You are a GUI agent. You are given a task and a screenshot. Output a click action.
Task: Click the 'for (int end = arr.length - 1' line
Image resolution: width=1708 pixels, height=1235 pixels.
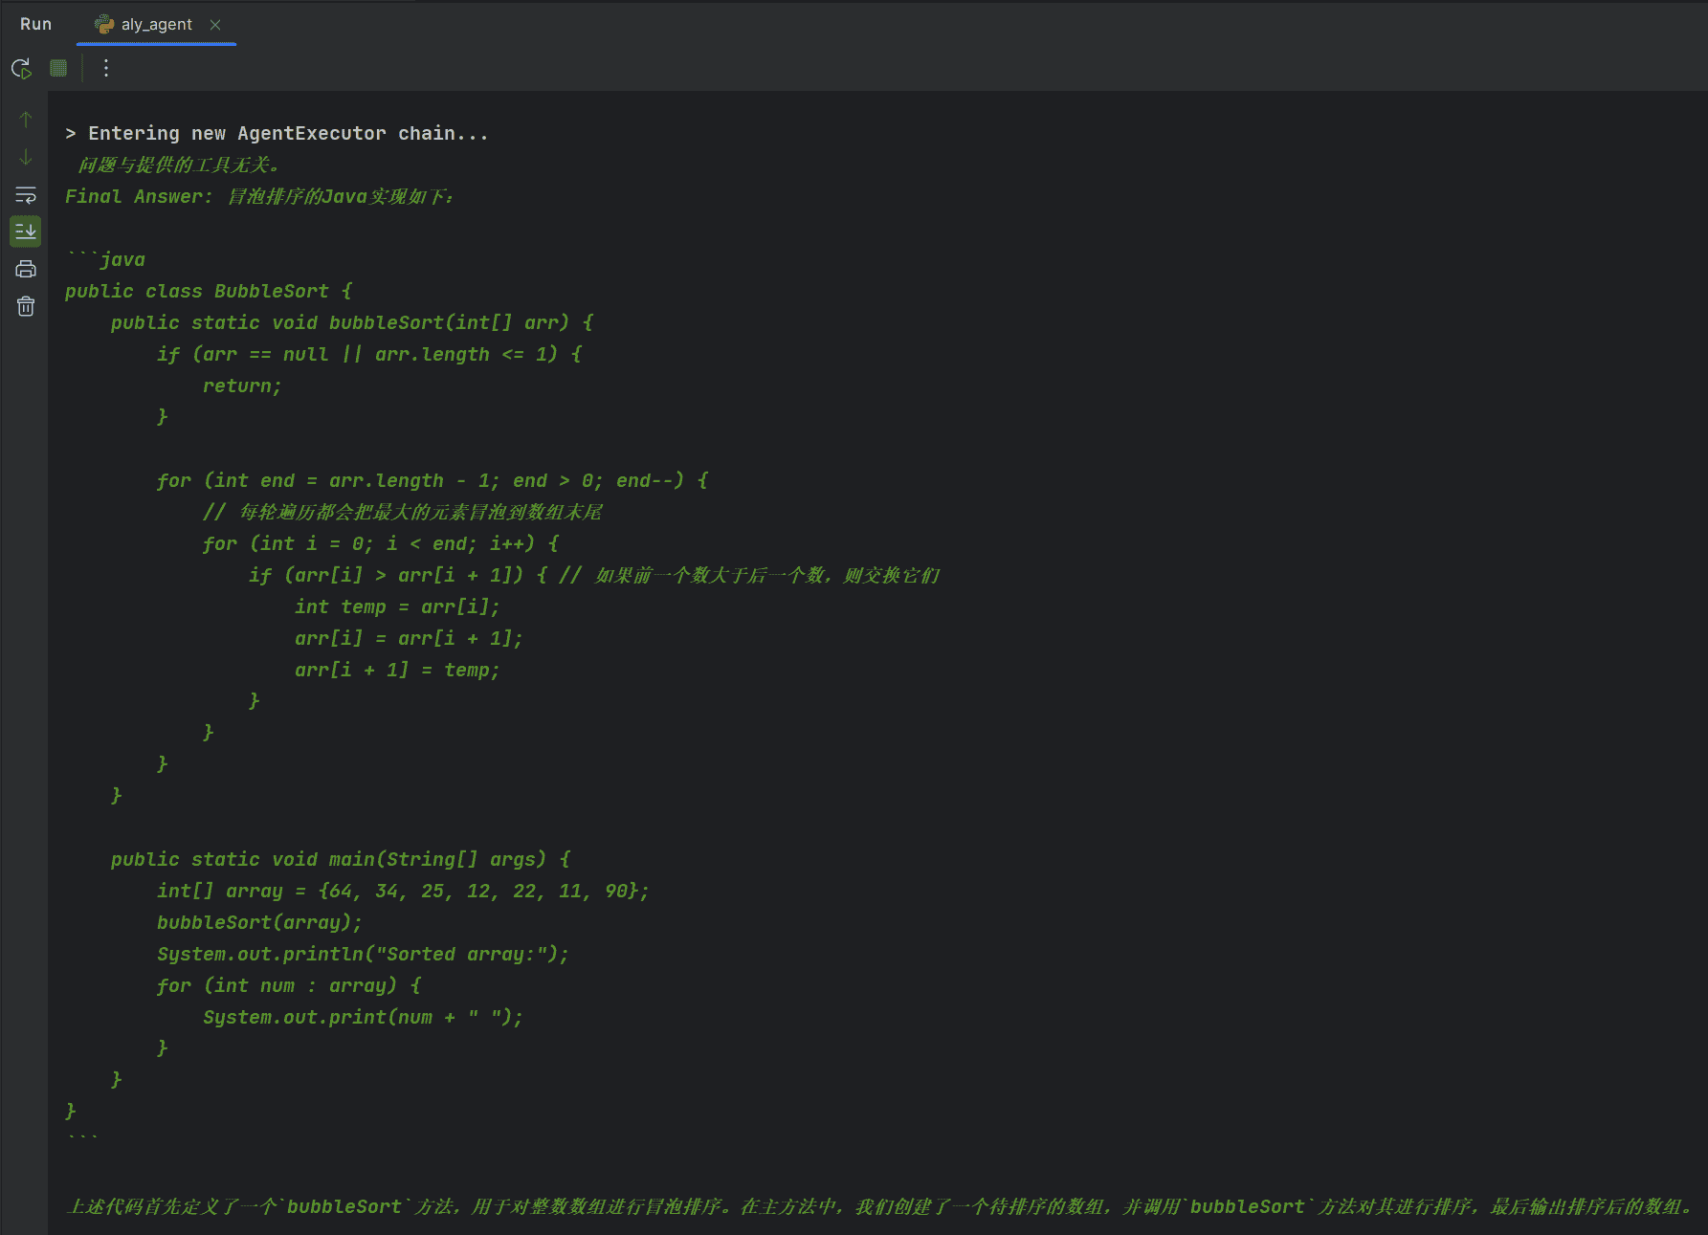[x=433, y=480]
